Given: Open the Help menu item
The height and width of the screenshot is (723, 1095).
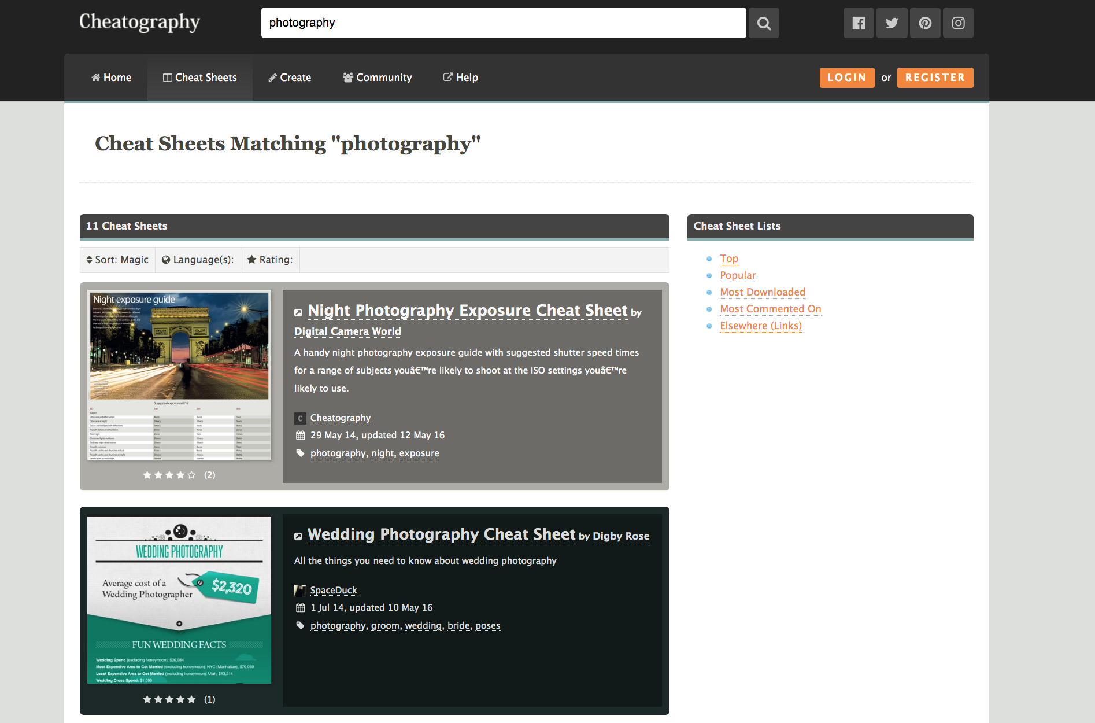Looking at the screenshot, I should point(461,78).
